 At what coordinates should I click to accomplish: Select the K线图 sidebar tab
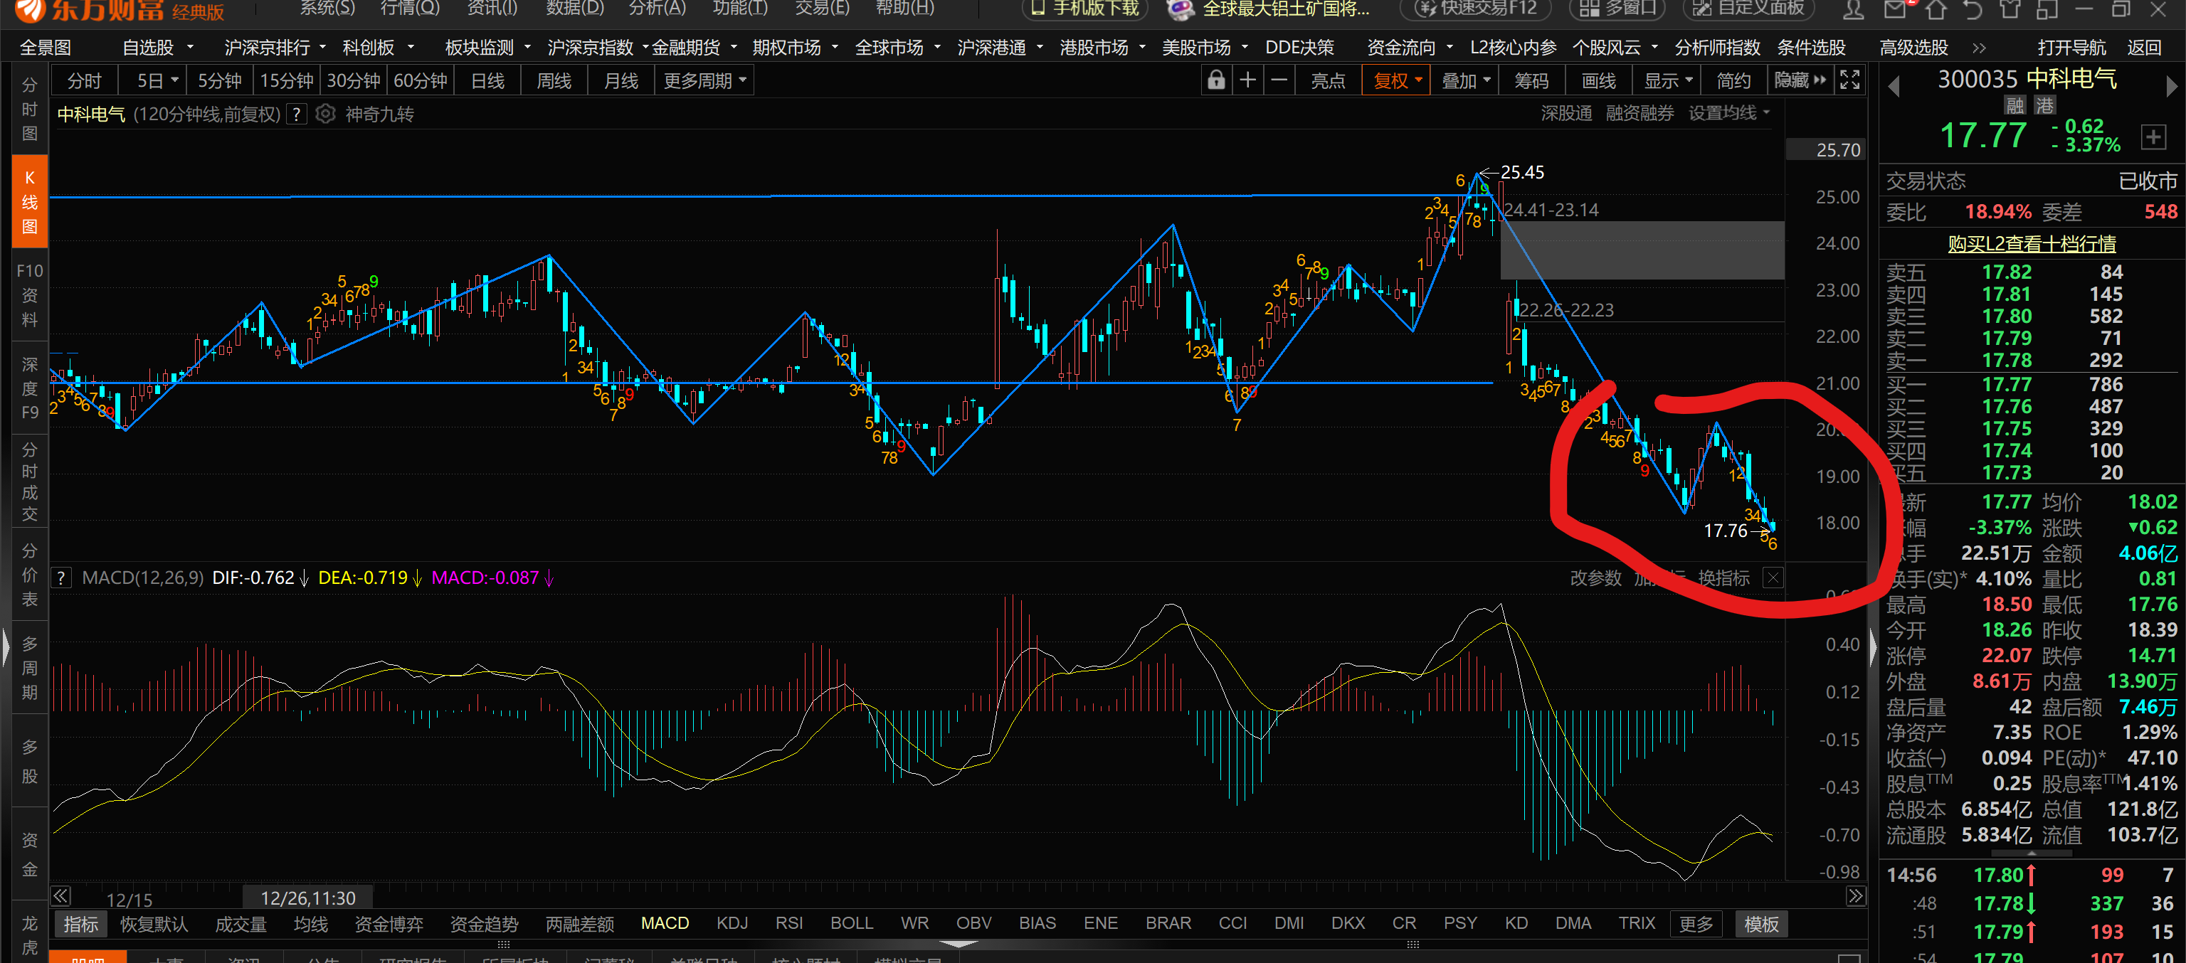[x=30, y=202]
